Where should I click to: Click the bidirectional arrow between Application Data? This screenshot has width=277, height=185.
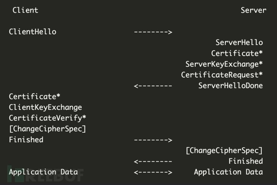(153, 172)
